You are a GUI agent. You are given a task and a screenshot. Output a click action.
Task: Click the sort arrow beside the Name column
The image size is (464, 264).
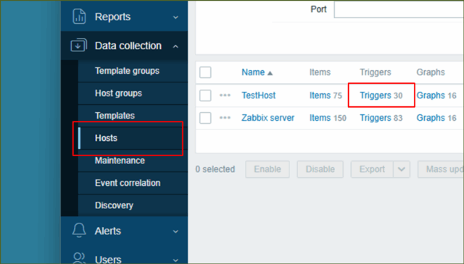(x=270, y=73)
